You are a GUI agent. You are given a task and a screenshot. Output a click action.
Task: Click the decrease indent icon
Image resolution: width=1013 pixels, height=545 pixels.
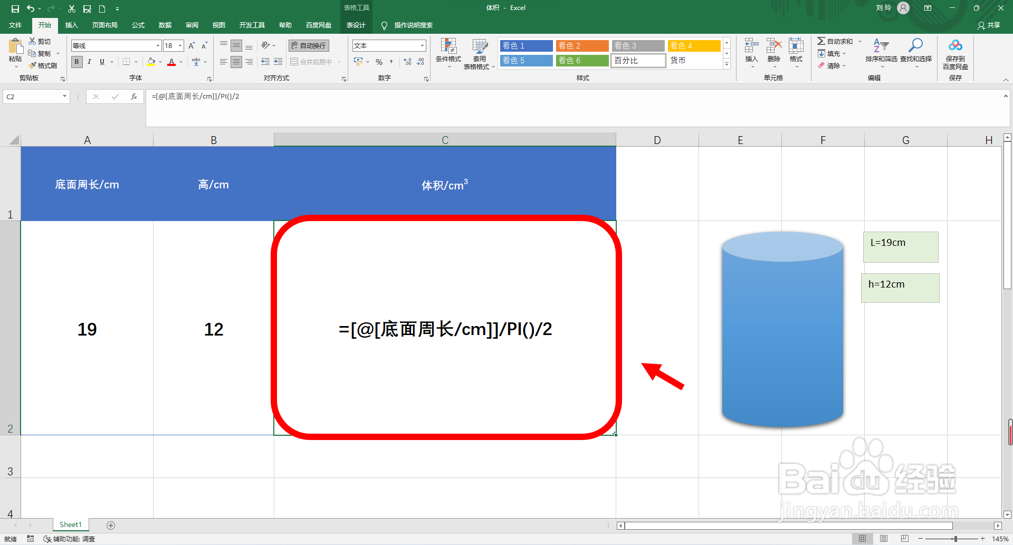pyautogui.click(x=265, y=62)
